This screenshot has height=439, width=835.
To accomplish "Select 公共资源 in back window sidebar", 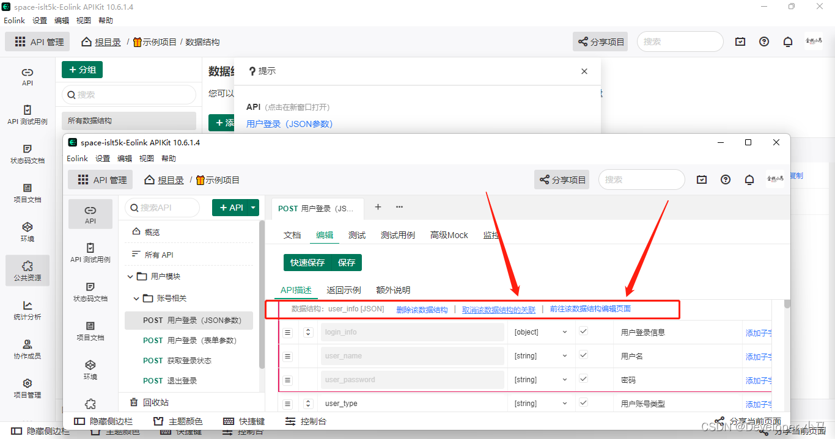I will 28,271.
